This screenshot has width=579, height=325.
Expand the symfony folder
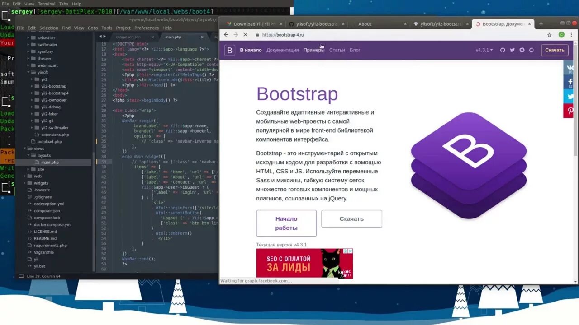[x=28, y=51]
